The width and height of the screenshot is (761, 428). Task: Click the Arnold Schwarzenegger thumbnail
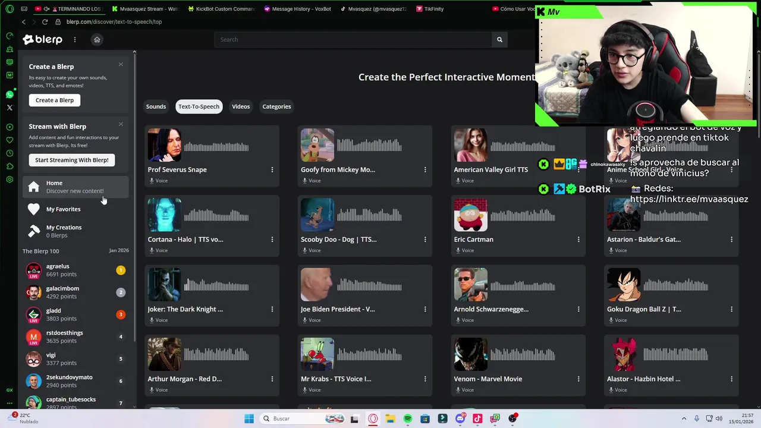pos(470,284)
